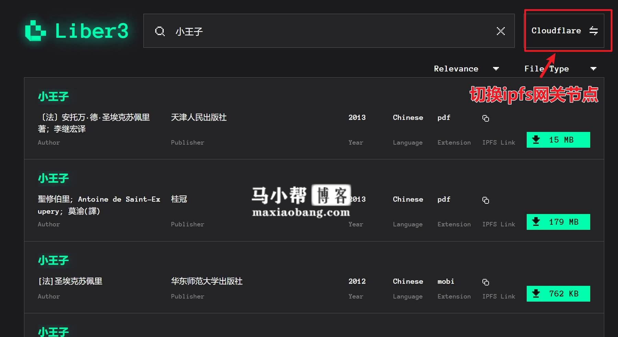Download the 762 KB mobi file
The height and width of the screenshot is (337, 618).
558,294
